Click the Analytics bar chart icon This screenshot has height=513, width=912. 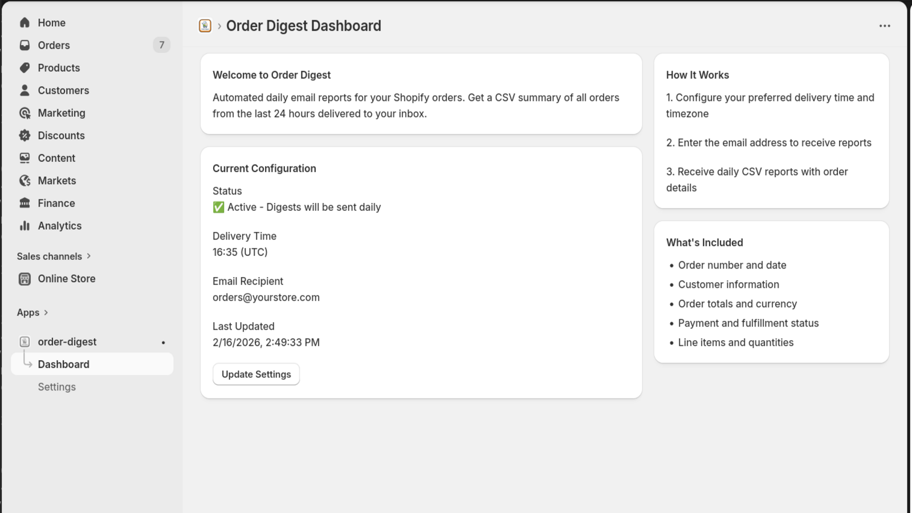click(x=25, y=226)
